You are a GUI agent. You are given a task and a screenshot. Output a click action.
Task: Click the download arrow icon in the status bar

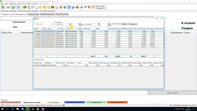pos(64,105)
